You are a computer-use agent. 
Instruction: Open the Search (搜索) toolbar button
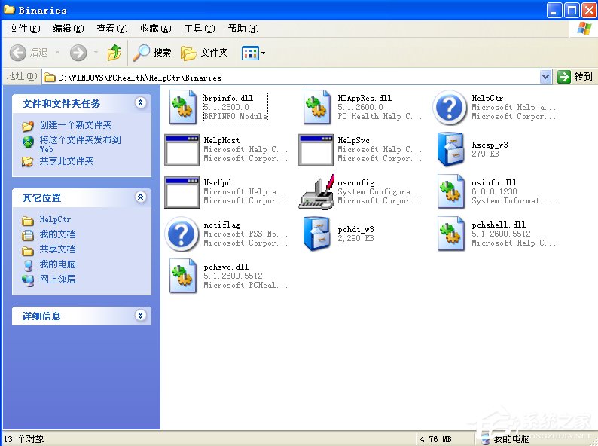coord(153,53)
